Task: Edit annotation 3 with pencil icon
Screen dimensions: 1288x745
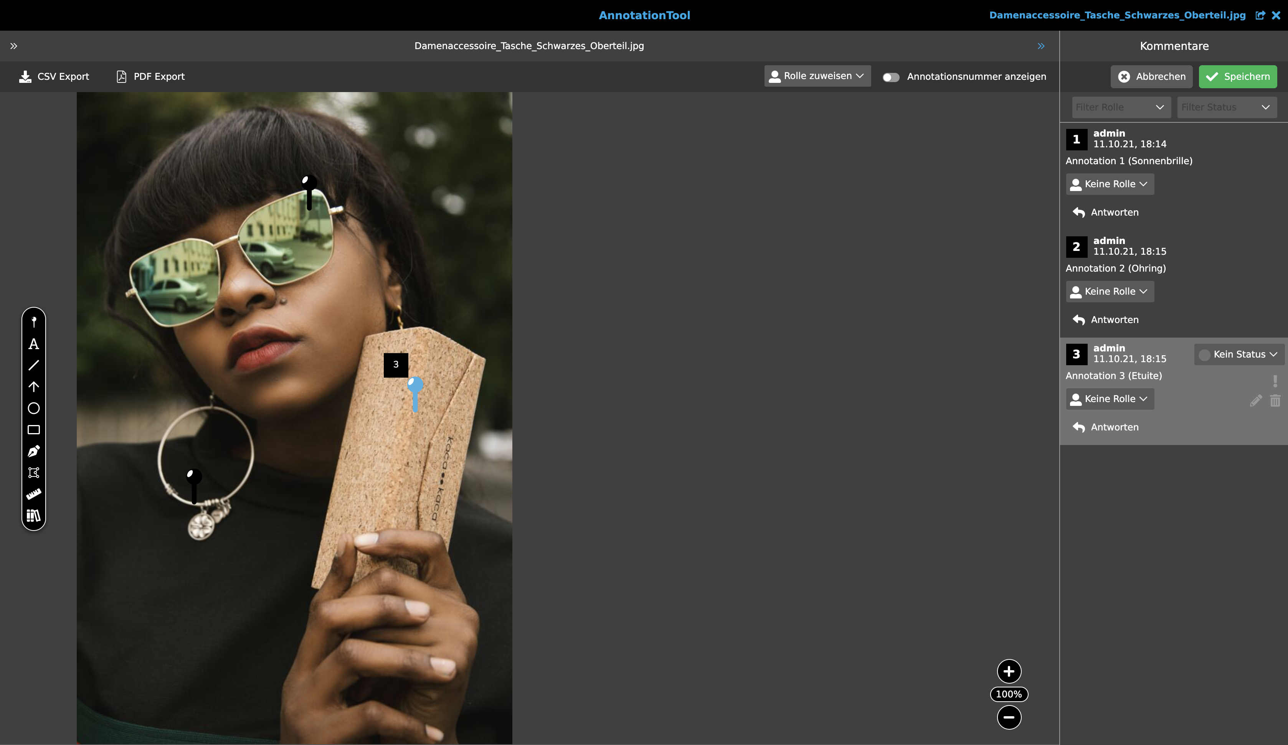Action: point(1255,401)
